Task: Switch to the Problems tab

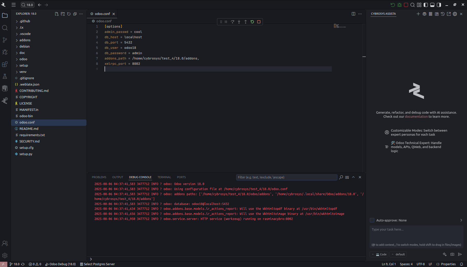Action: coord(99,177)
